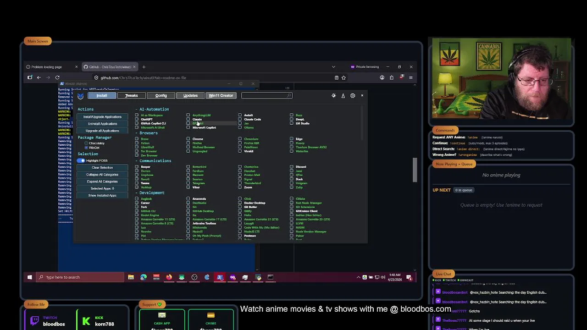This screenshot has width=587, height=330.
Task: Check the Edge checkbox
Action: (x=292, y=139)
